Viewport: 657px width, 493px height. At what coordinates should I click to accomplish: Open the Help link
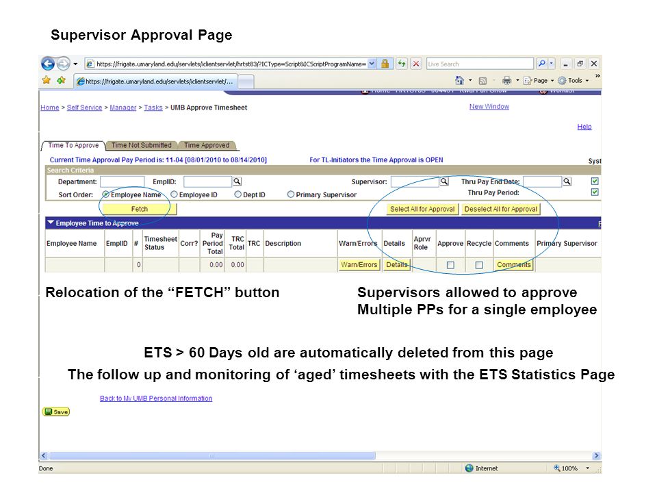pyautogui.click(x=584, y=127)
